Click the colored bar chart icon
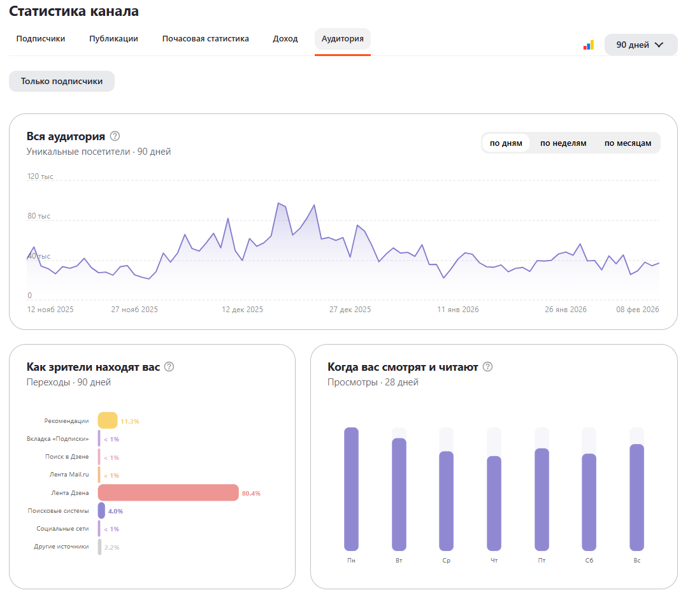Viewport: 697px width, 595px height. 588,45
